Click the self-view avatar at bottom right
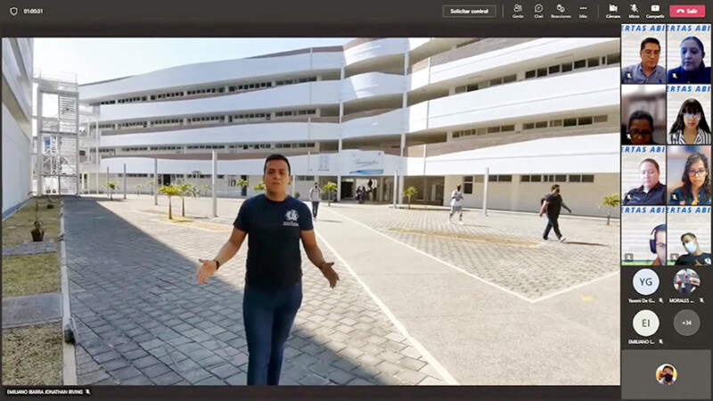This screenshot has height=401, width=713. pyautogui.click(x=666, y=374)
